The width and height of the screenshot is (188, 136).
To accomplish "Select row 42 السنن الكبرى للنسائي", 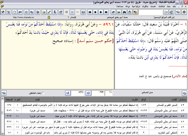I will click(96, 105).
